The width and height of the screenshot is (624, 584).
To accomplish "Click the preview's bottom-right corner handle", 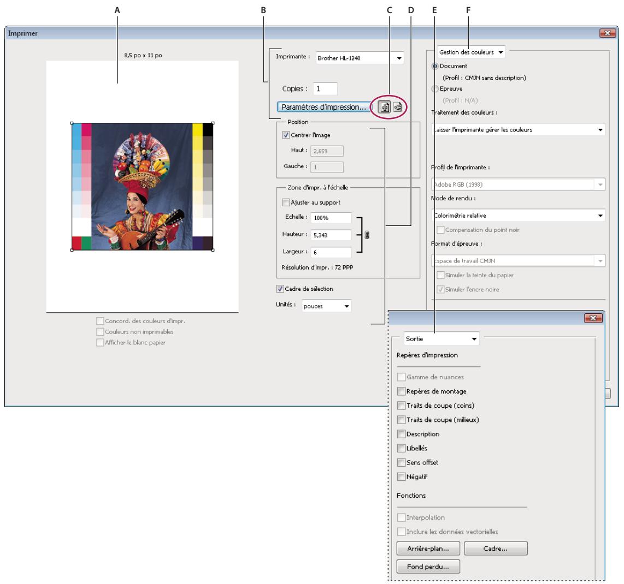I will click(213, 250).
